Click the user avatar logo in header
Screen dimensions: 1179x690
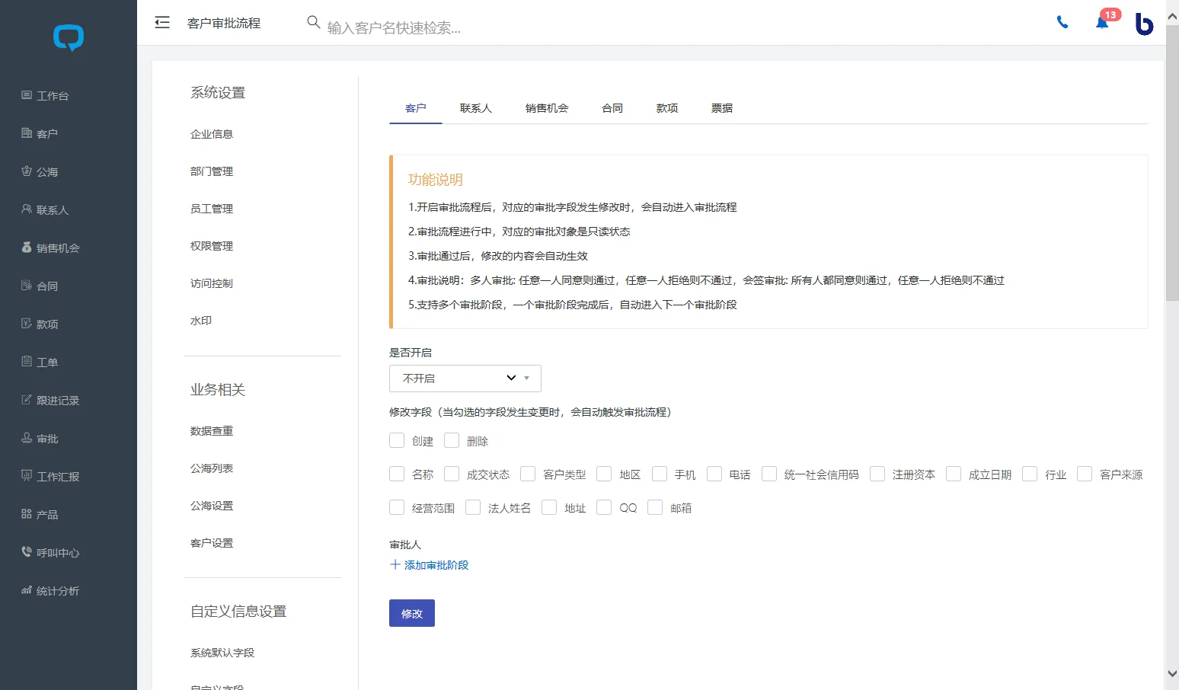(x=1144, y=24)
